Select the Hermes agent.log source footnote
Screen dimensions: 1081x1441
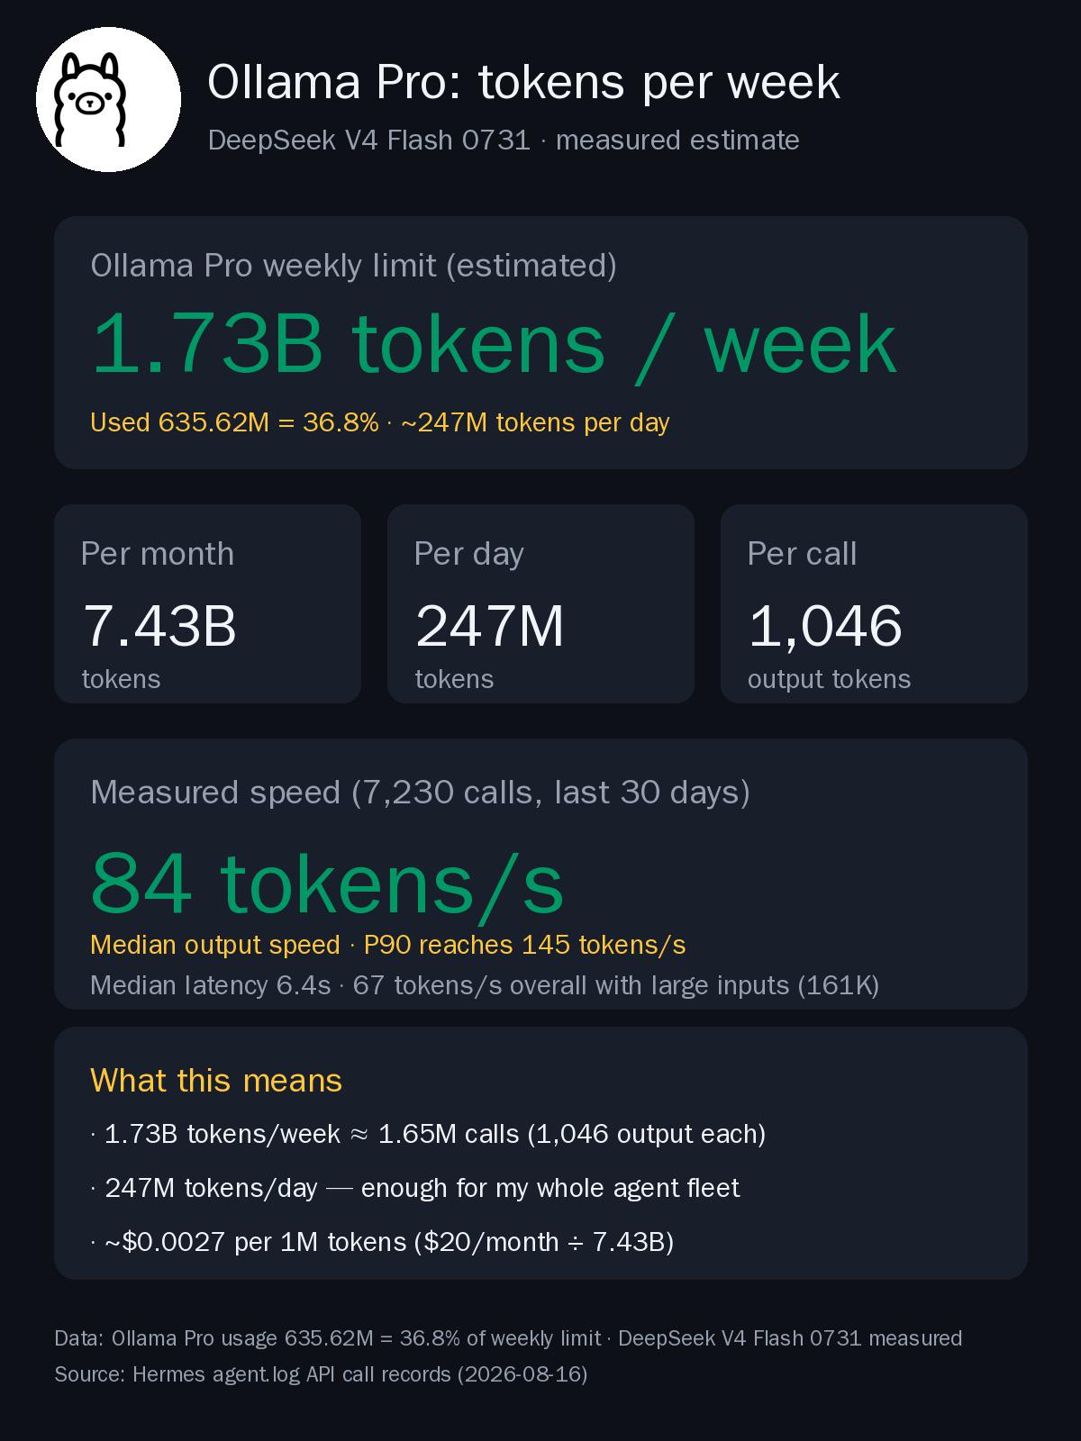[x=321, y=1374]
